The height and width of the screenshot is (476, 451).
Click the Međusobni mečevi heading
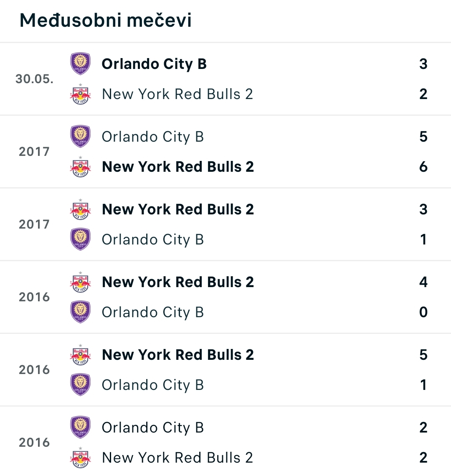[x=106, y=20]
